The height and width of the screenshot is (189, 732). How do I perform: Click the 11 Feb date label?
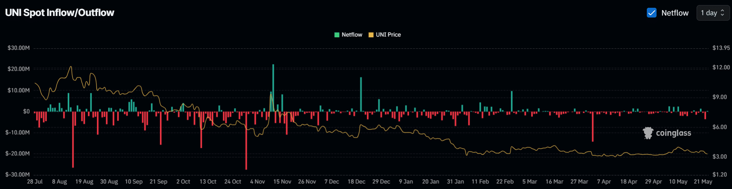[480, 182]
